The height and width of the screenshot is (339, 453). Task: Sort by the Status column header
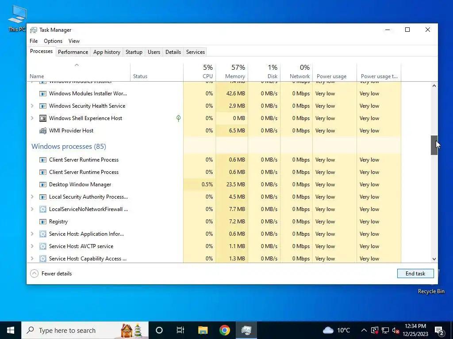[x=157, y=72]
